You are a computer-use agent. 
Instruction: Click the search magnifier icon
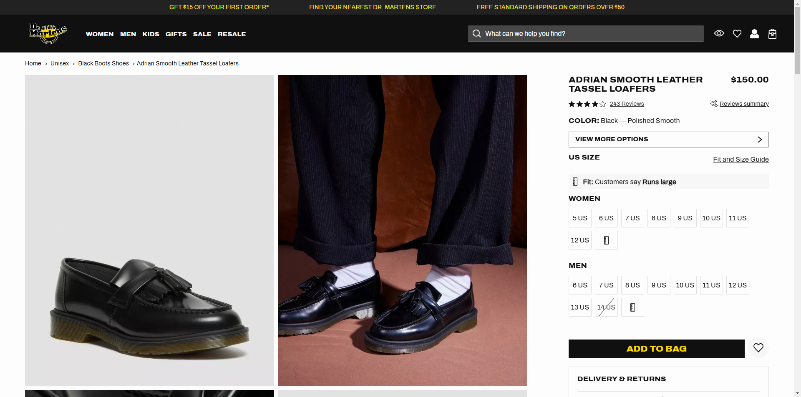pos(477,33)
